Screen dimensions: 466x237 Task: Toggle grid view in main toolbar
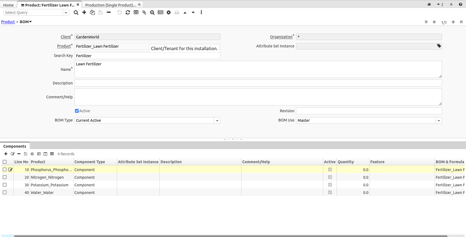[x=136, y=13]
